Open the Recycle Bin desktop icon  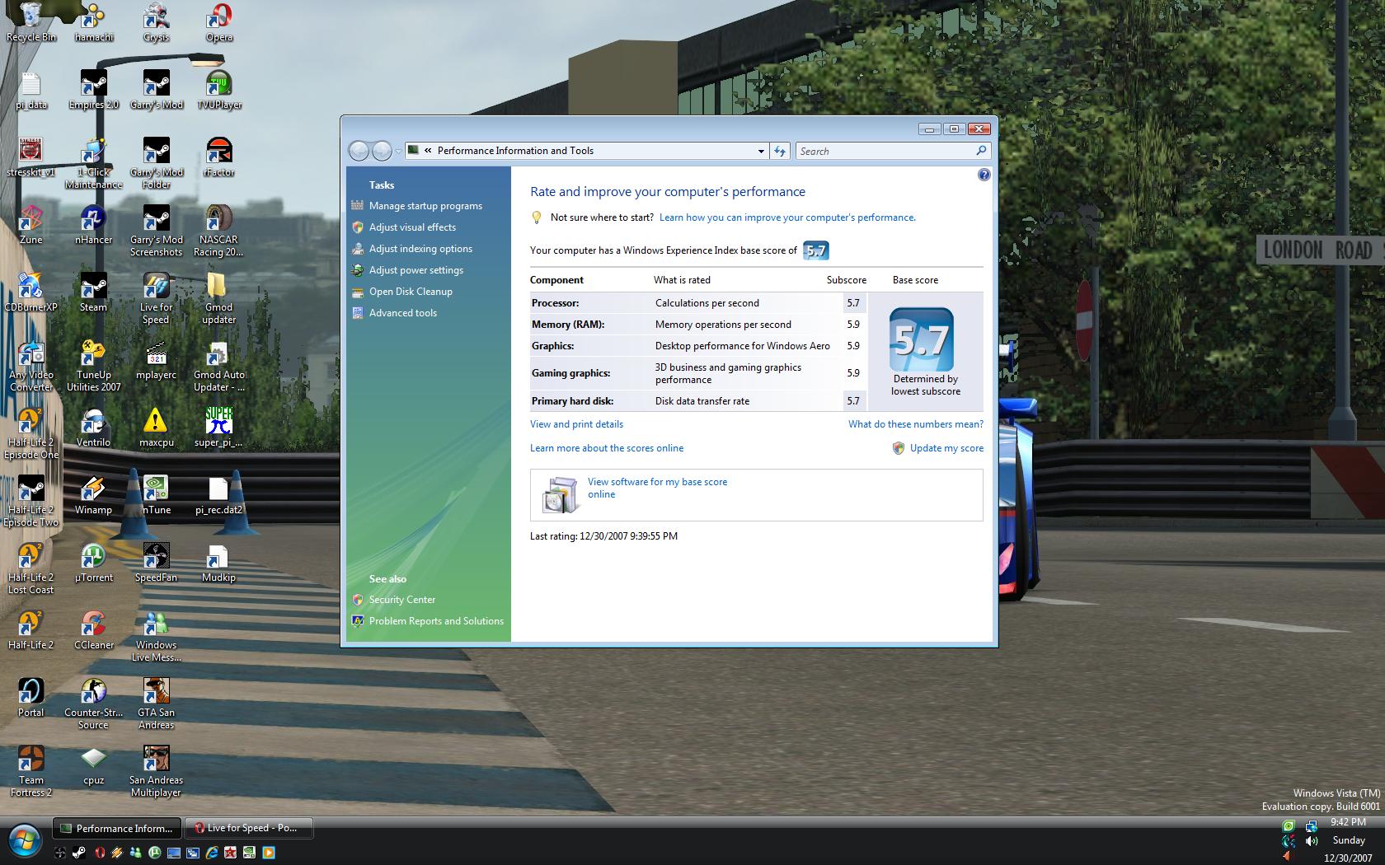tap(31, 22)
